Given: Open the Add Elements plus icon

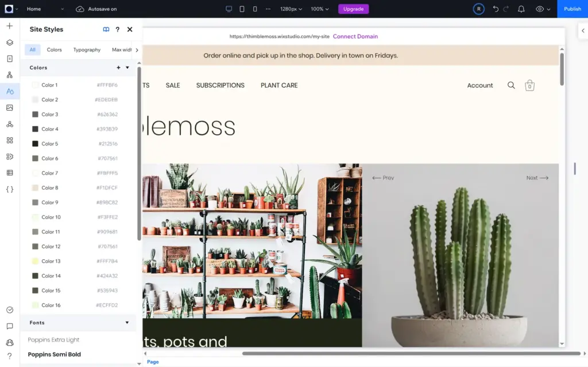Looking at the screenshot, I should coord(10,26).
